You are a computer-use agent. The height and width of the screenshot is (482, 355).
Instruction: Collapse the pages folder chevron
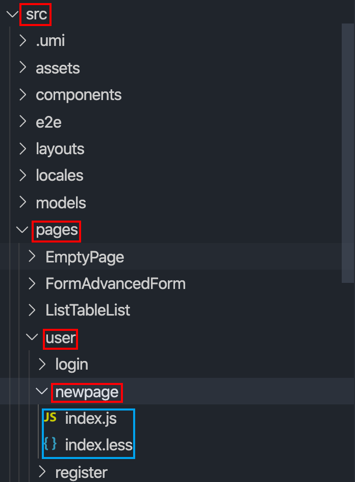[22, 230]
